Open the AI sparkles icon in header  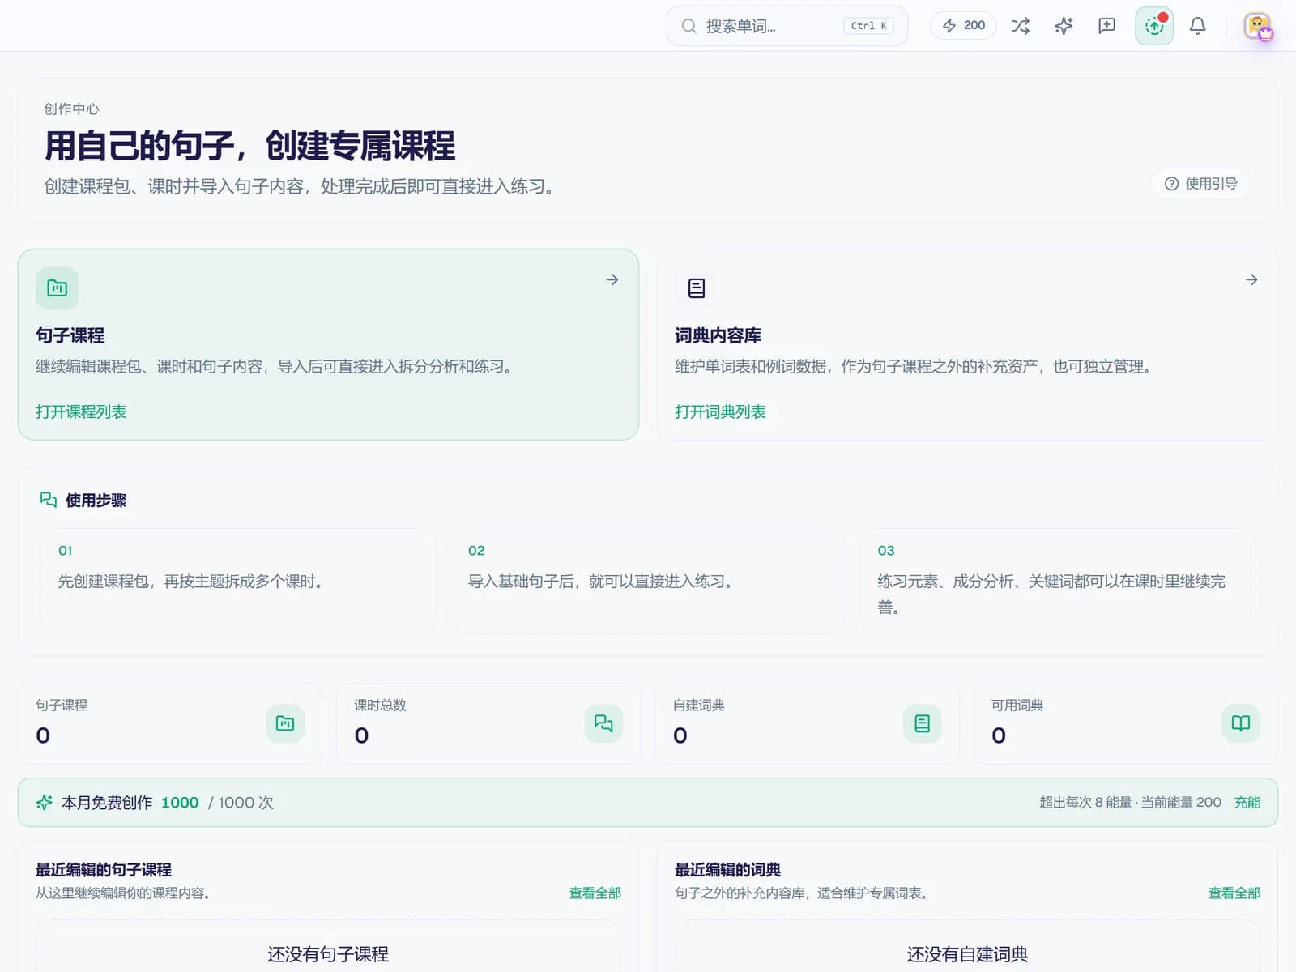click(x=1064, y=26)
